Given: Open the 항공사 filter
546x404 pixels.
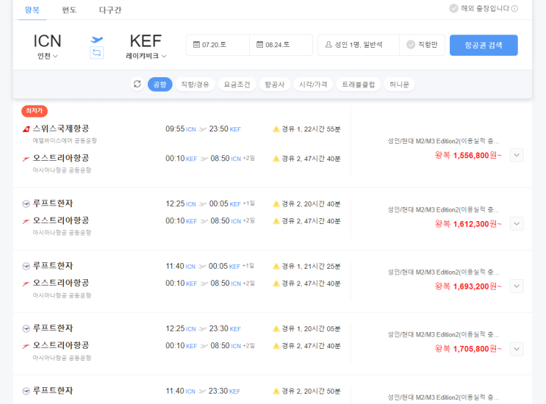Looking at the screenshot, I should click(275, 84).
